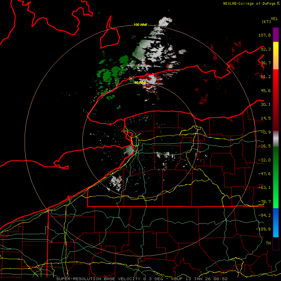Click the VEL legend title
Screen dimensions: 281x281
coord(274,19)
